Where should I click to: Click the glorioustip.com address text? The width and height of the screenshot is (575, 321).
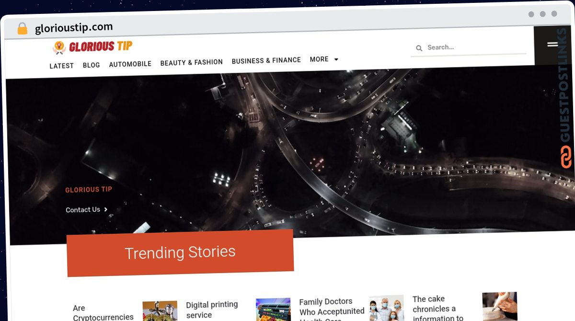coord(74,27)
